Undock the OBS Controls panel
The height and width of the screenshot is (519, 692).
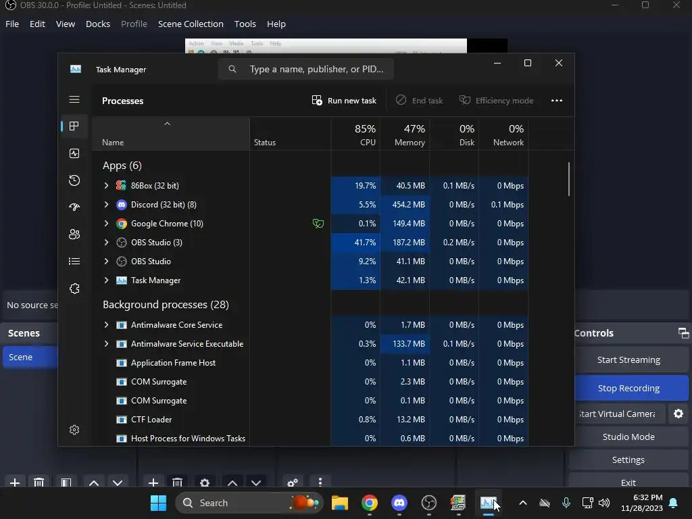(683, 333)
